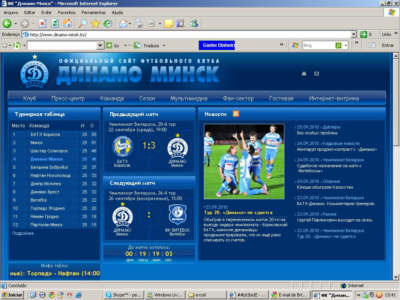The width and height of the screenshot is (400, 300).
Task: Open Favorites via the star icon
Action: click(95, 23)
